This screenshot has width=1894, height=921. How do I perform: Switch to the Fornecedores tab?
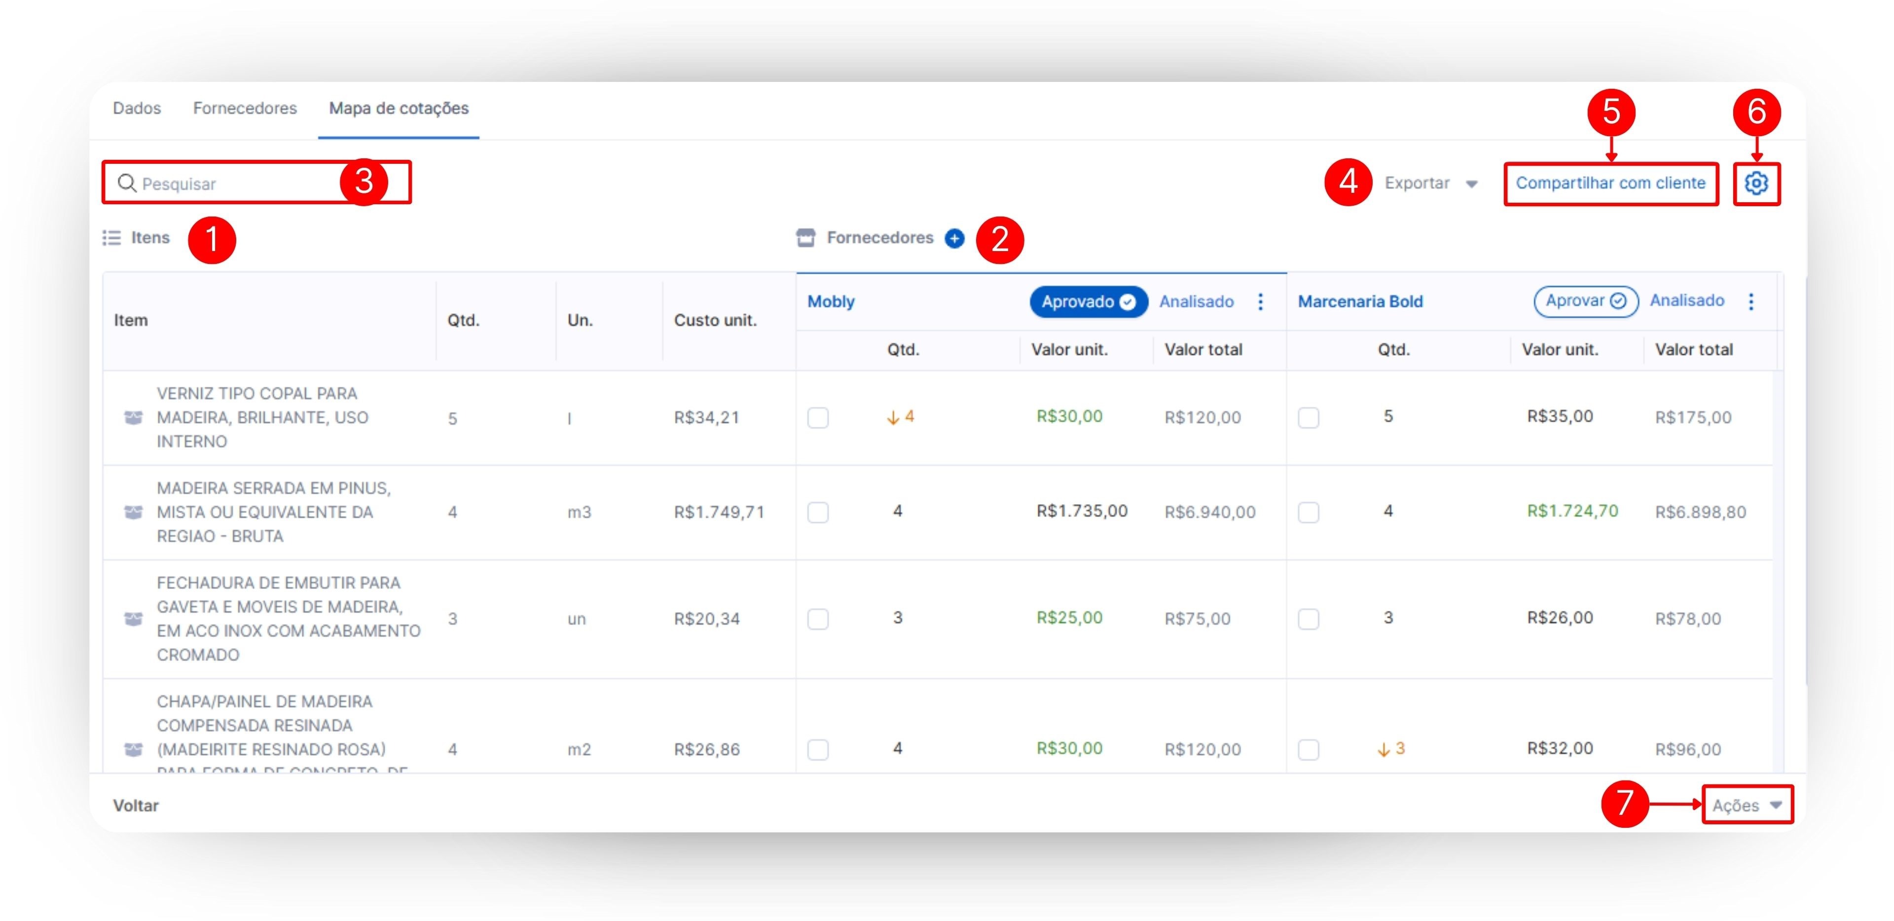pyautogui.click(x=245, y=108)
